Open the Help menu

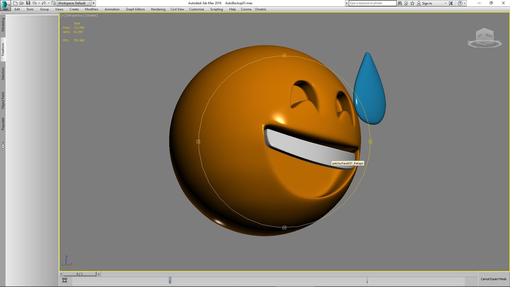(x=232, y=9)
